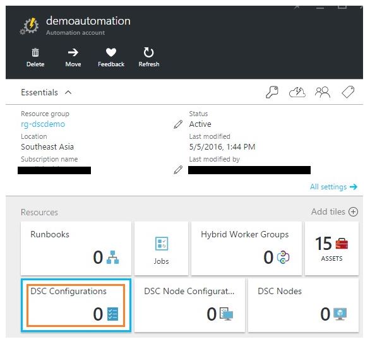Click the All settings arrow icon

click(x=354, y=187)
